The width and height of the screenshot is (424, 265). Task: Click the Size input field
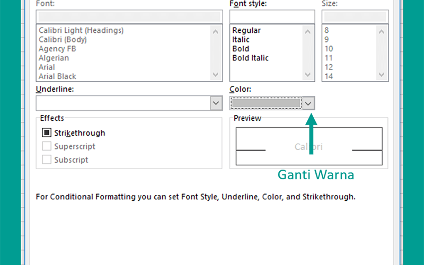355,17
